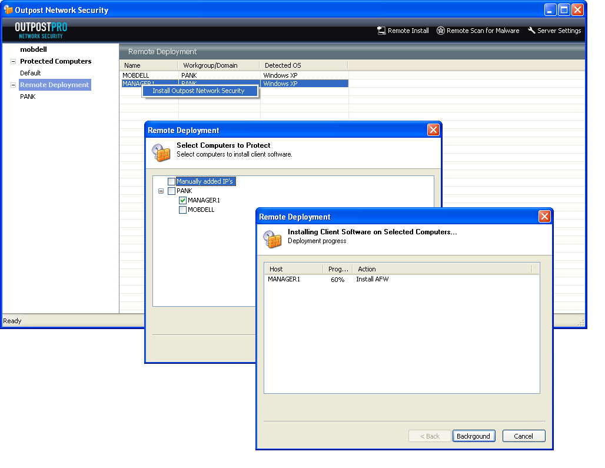605x468 pixels.
Task: Click the Remote Install toolbar icon
Action: pyautogui.click(x=381, y=31)
